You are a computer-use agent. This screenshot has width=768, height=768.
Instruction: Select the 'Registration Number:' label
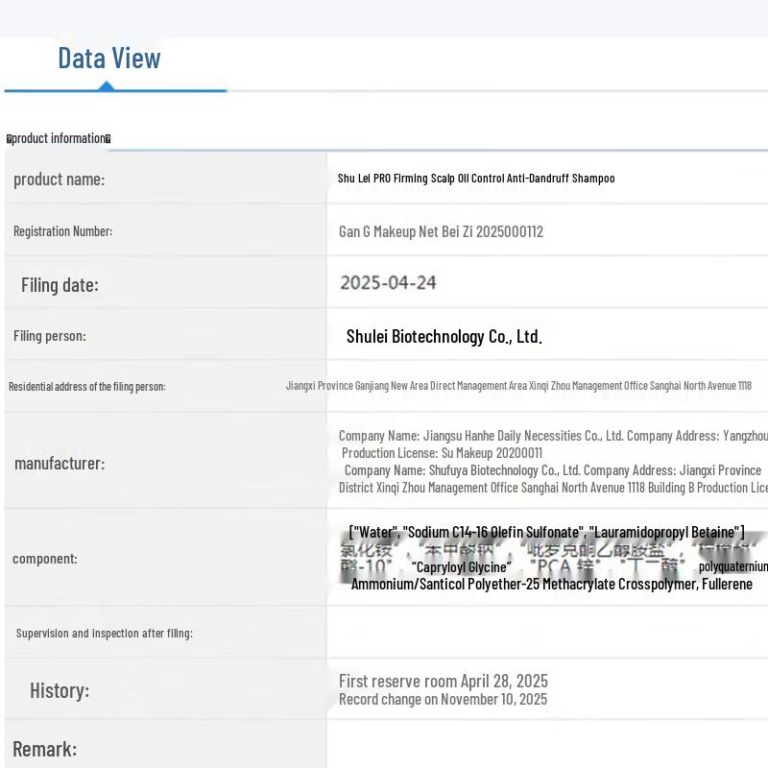(x=62, y=231)
